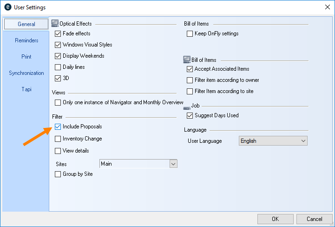Click the monitor icon beside Optical Effects
The image size is (335, 227).
pos(55,23)
